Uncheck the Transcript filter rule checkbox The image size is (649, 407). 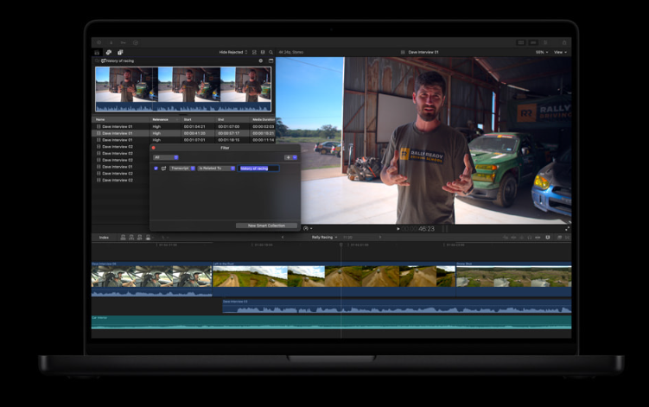156,169
